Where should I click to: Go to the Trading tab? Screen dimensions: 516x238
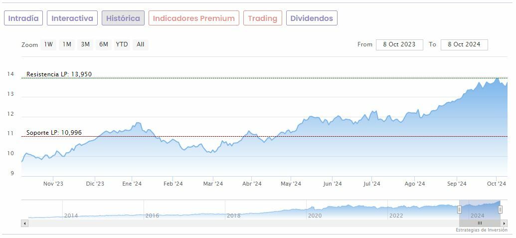(x=262, y=18)
